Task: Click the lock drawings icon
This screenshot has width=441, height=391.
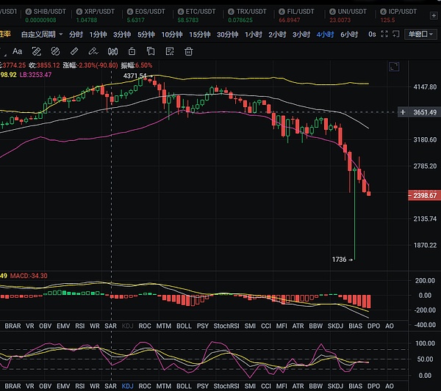Action: click(132, 51)
